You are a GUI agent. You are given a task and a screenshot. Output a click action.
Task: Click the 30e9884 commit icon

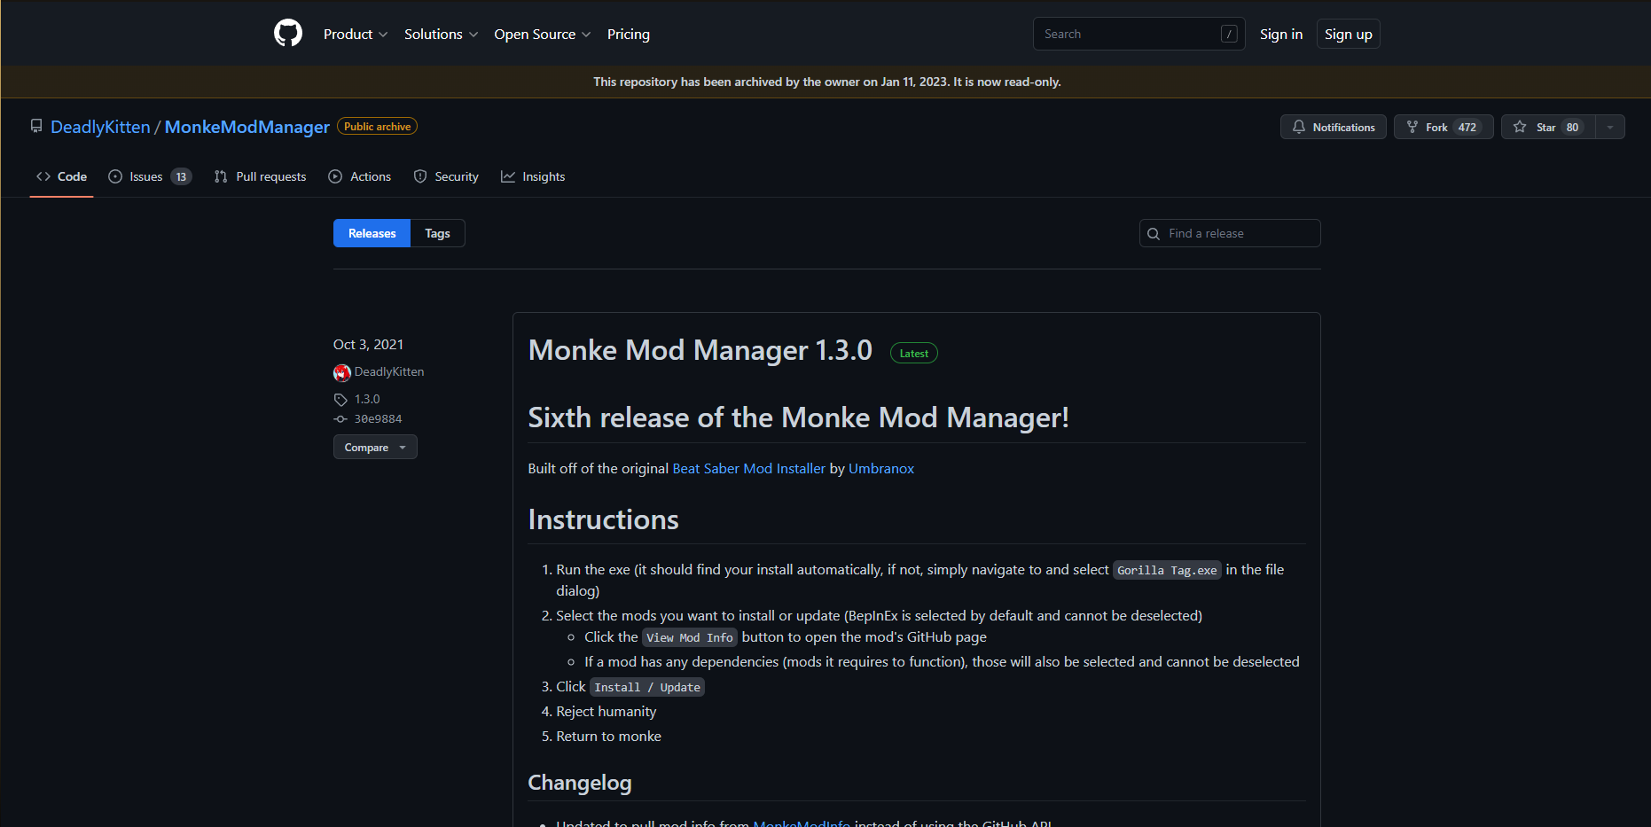click(340, 419)
